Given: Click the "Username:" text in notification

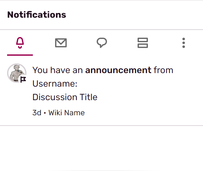Looking at the screenshot, I should (55, 84).
